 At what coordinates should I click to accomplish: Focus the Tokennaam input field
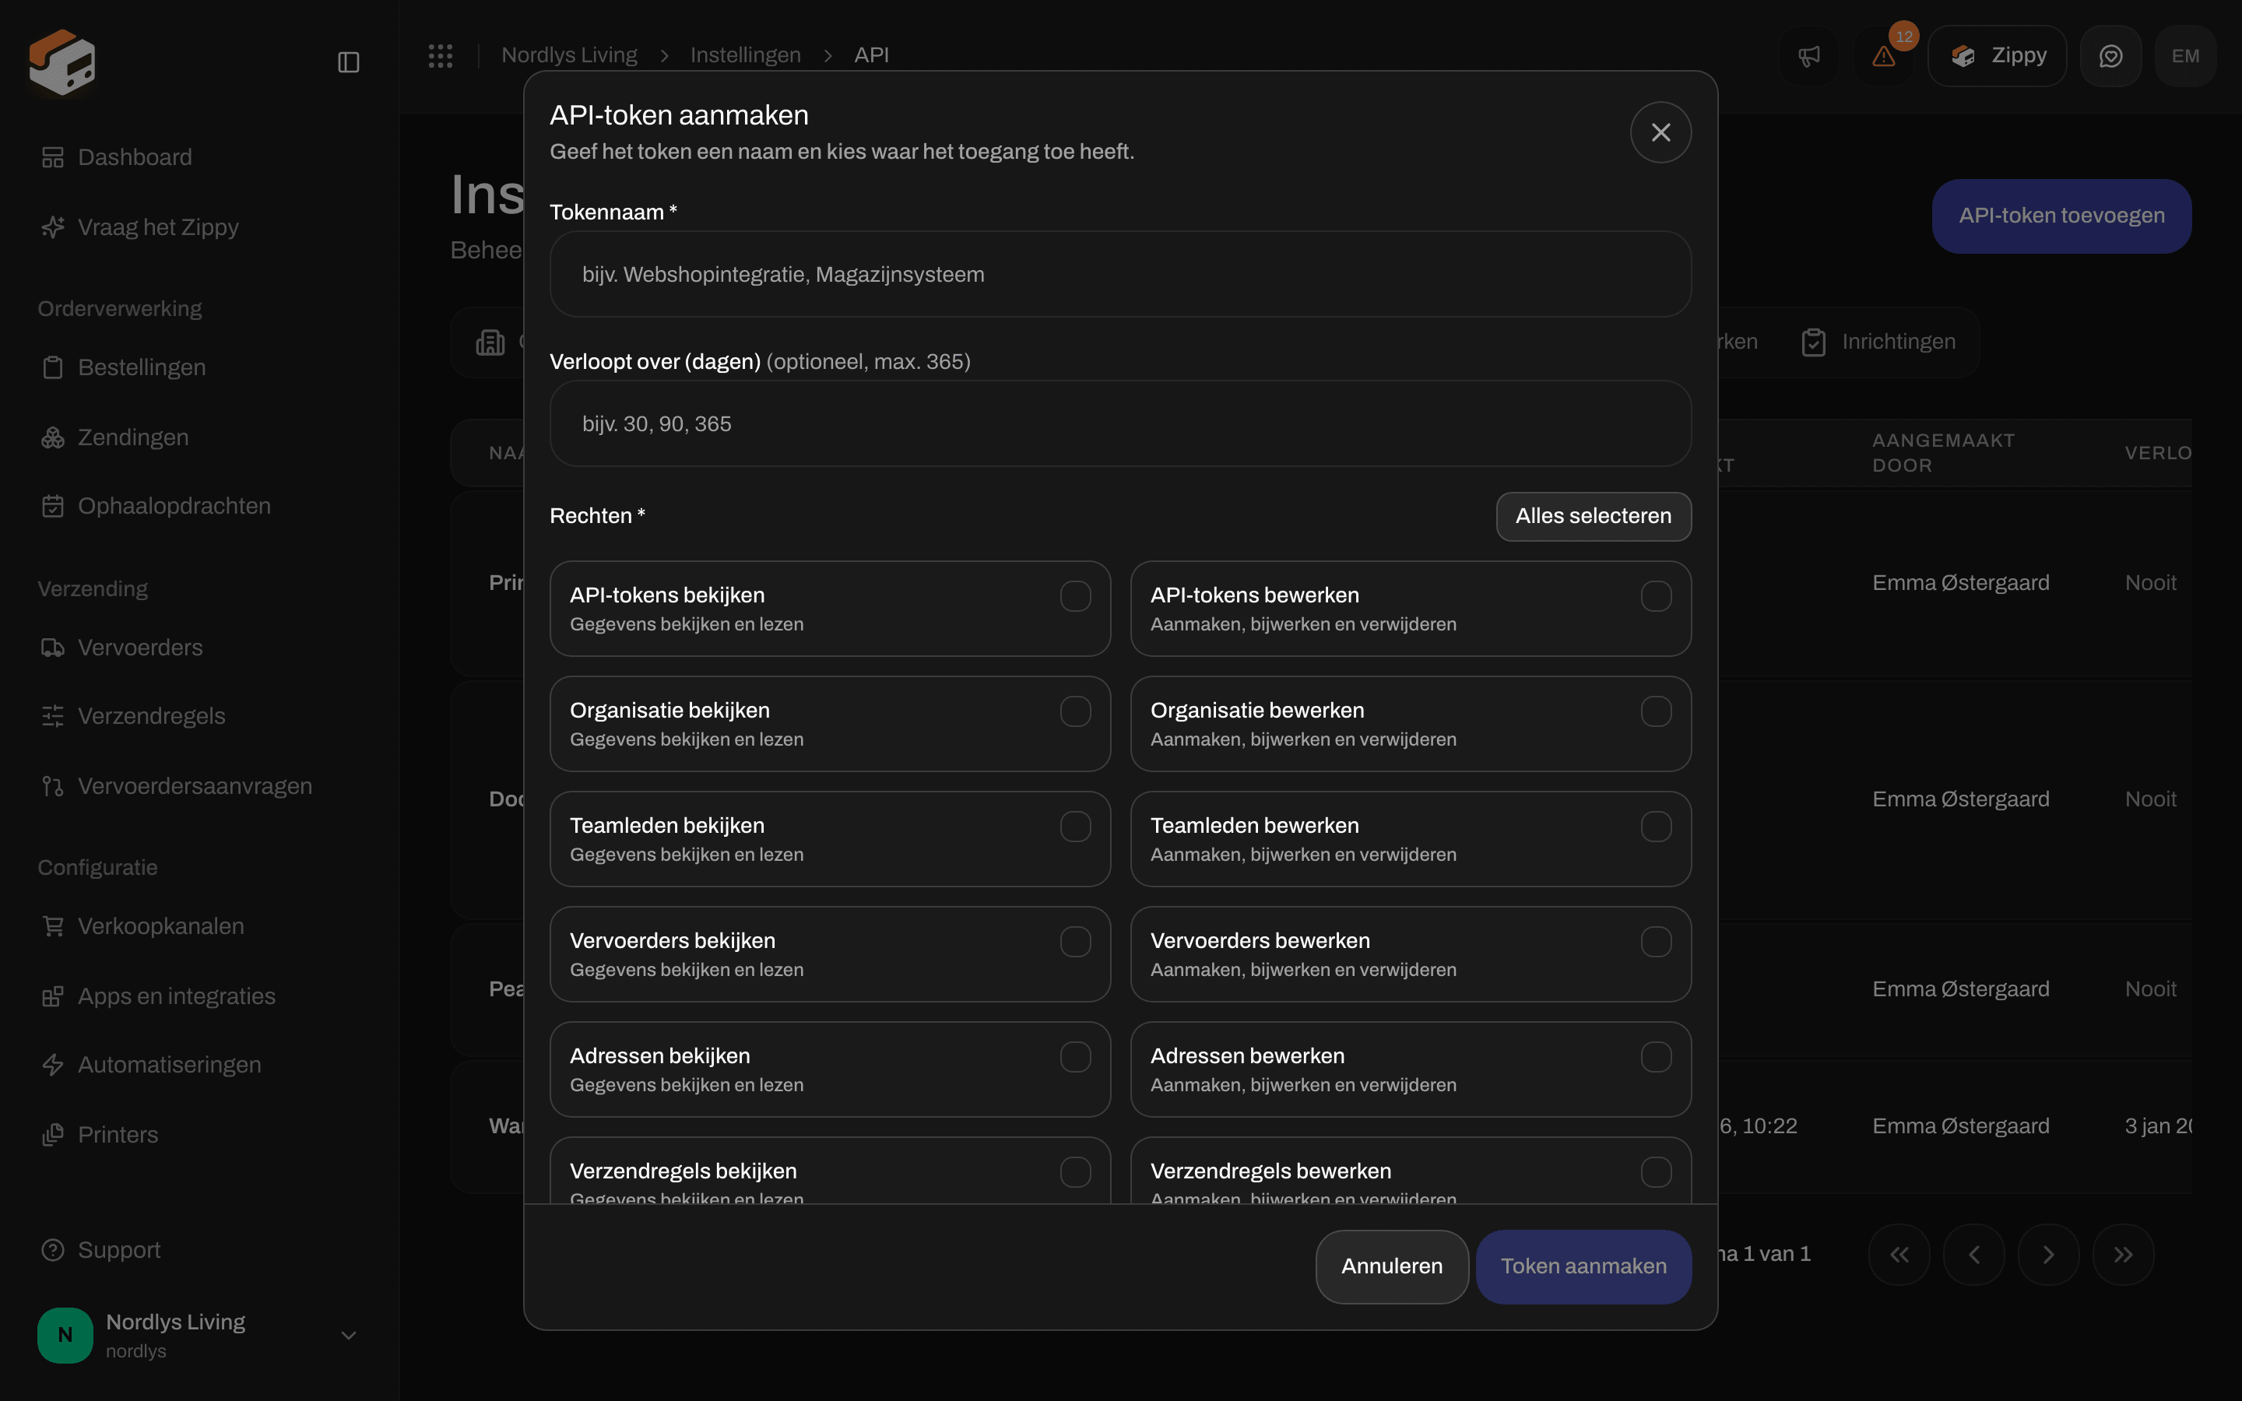coord(1120,274)
